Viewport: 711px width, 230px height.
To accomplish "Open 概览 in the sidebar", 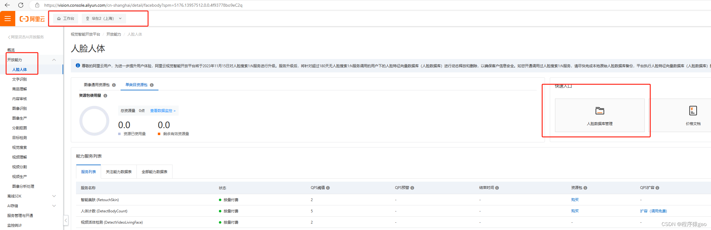I will click(11, 50).
